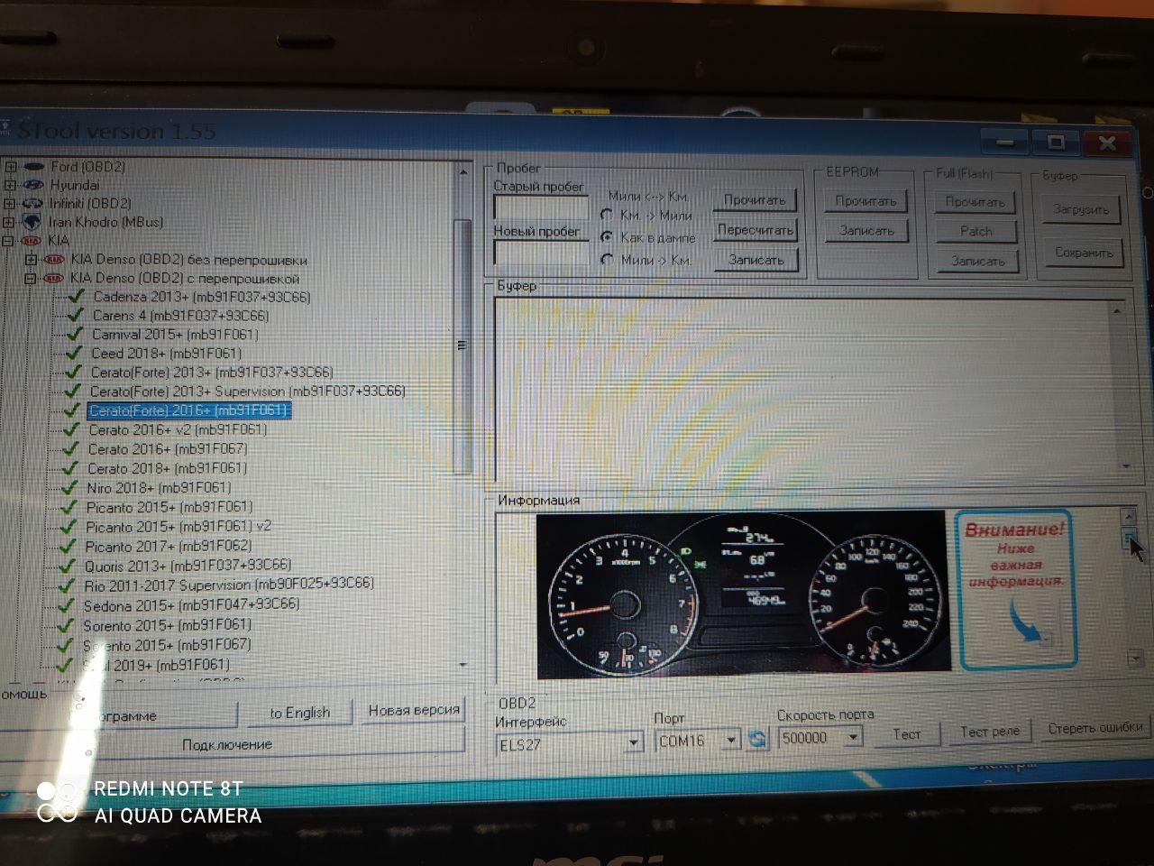Screen dimensions: 1154x866
Task: Expand the Hyundai tree node
Action: (x=11, y=185)
